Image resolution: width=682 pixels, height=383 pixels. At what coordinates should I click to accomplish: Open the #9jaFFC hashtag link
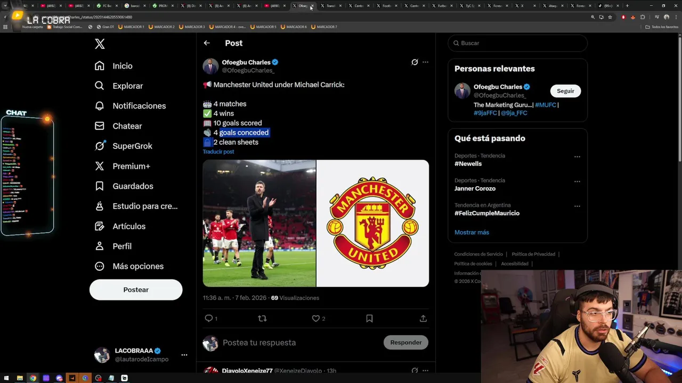[x=485, y=113]
